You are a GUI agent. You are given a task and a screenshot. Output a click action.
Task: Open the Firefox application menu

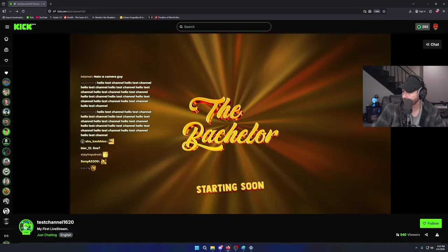444,11
